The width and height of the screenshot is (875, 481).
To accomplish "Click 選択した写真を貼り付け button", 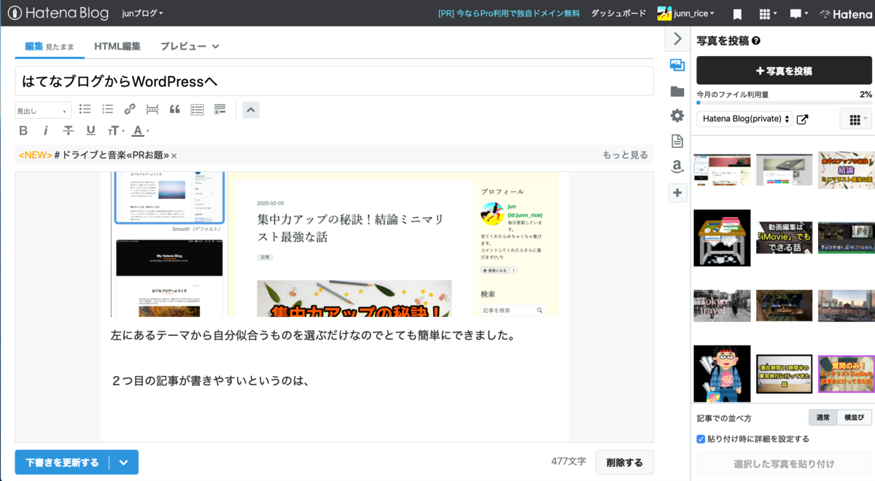I will 784,464.
